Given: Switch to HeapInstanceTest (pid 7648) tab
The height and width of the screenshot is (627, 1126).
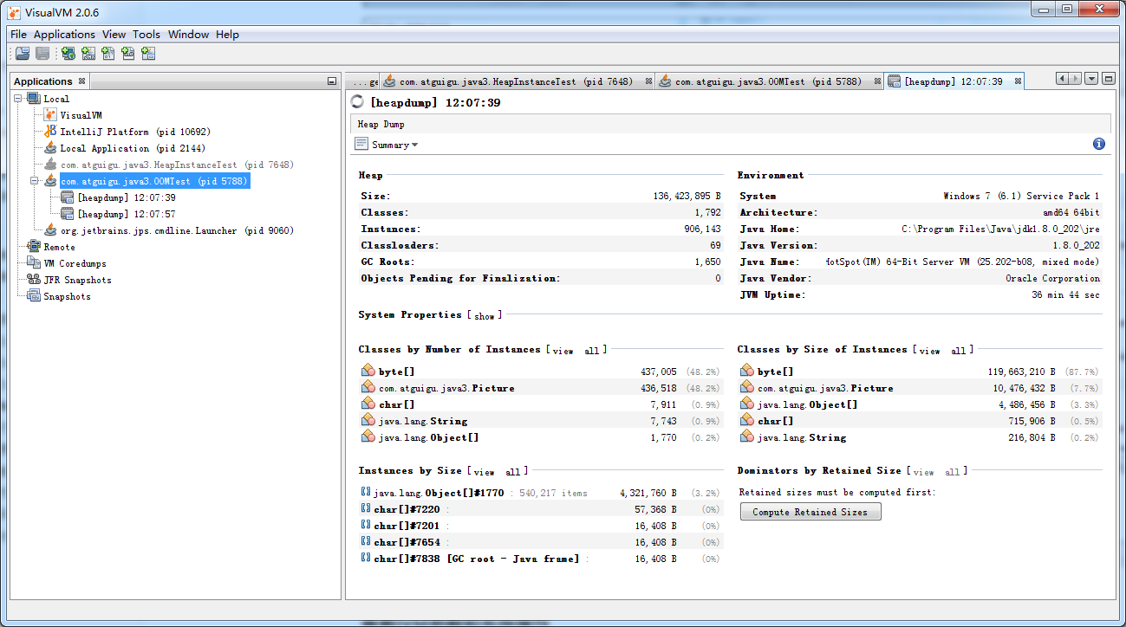Looking at the screenshot, I should point(517,81).
